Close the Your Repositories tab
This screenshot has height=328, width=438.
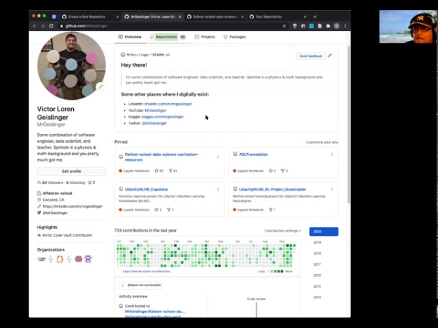click(x=305, y=16)
